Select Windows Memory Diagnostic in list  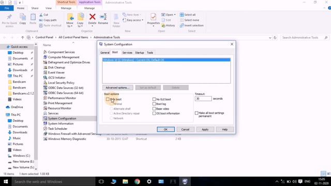point(65,139)
